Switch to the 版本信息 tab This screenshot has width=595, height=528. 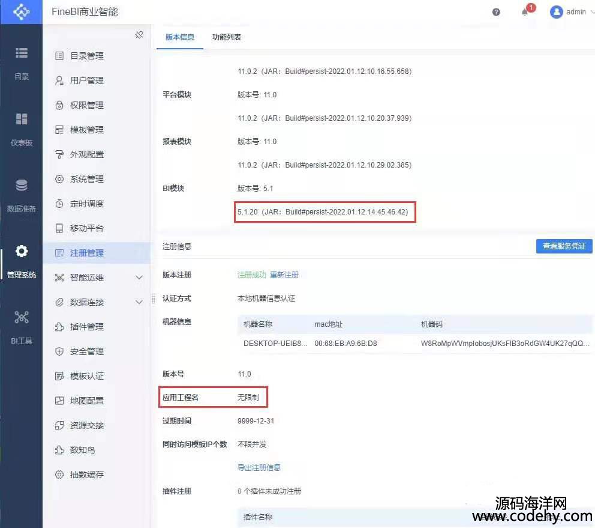[180, 37]
